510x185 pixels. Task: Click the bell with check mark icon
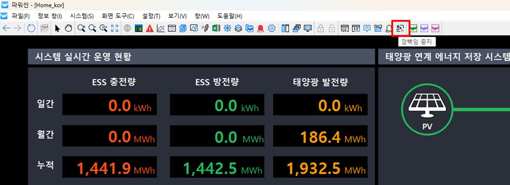(x=389, y=28)
